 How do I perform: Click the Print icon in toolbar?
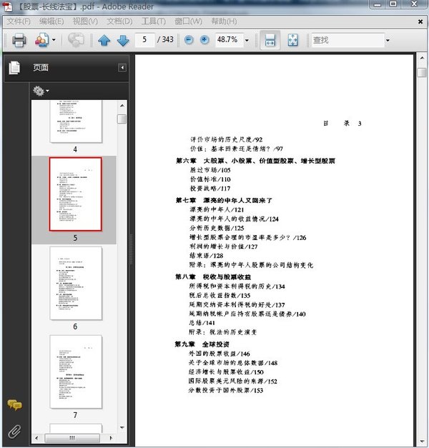(19, 40)
